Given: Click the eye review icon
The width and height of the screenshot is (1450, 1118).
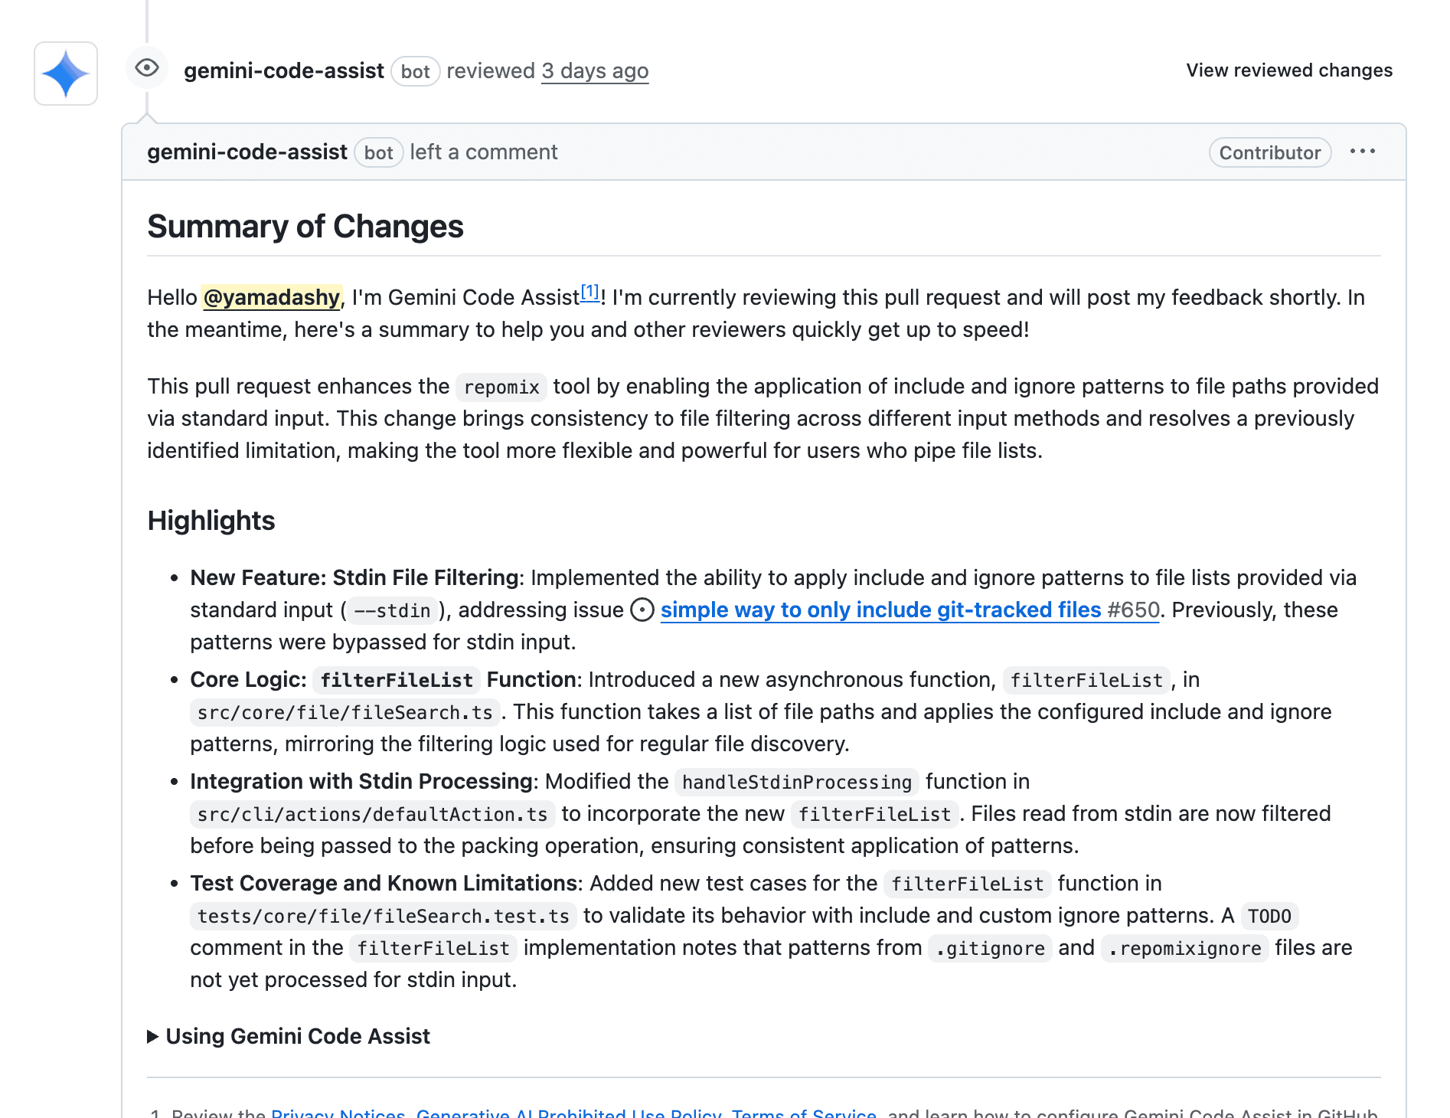Looking at the screenshot, I should pos(147,68).
